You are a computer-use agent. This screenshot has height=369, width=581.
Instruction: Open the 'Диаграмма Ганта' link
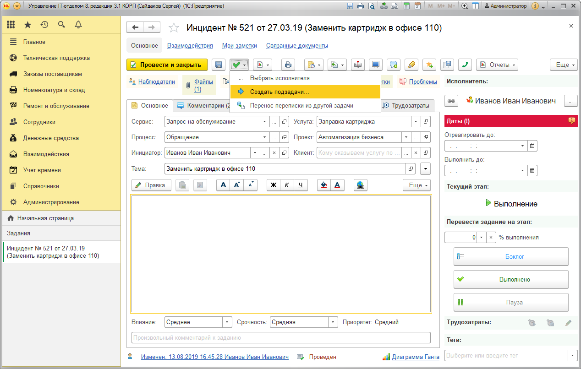pyautogui.click(x=416, y=357)
